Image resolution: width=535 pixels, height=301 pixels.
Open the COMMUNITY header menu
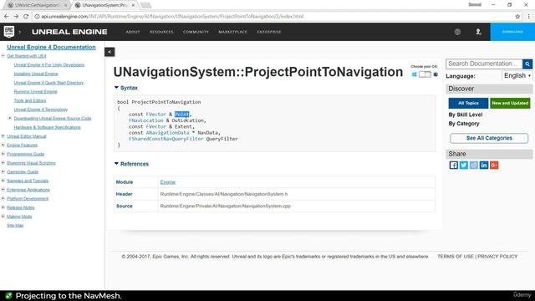[x=196, y=32]
